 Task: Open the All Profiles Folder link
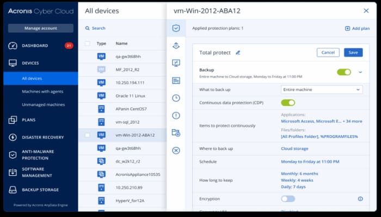(x=319, y=137)
